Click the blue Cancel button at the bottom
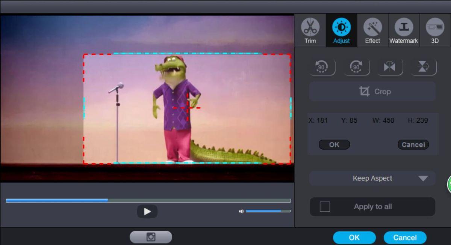Screen dimensions: 451x245 pyautogui.click(x=405, y=237)
